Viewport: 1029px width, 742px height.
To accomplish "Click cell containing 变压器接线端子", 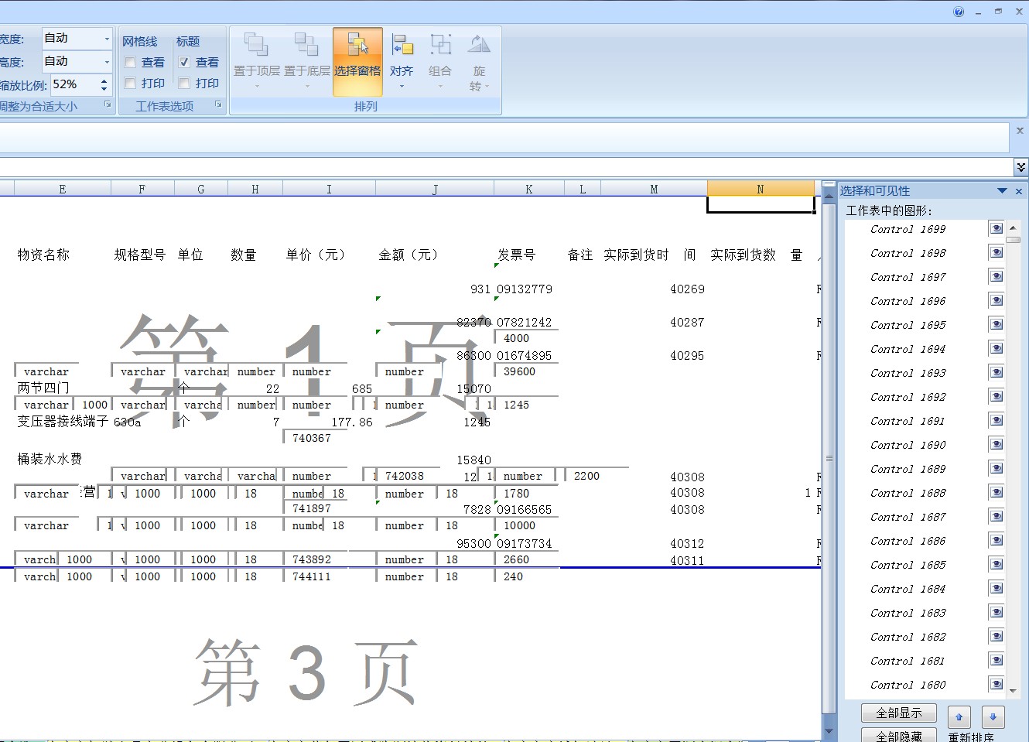I will (63, 421).
